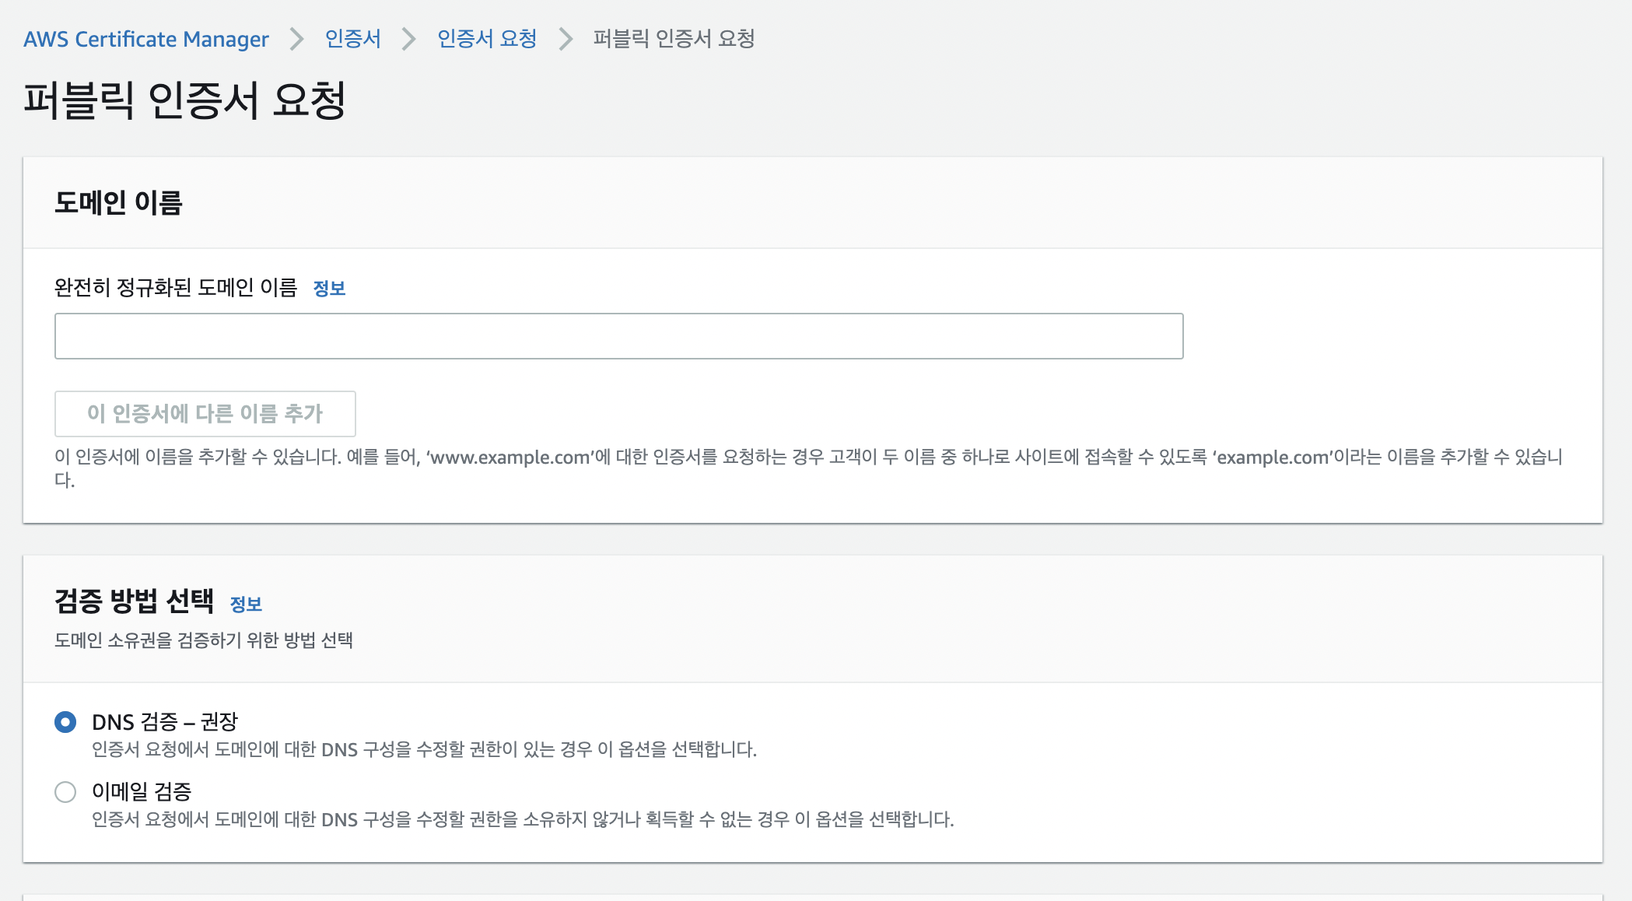Image resolution: width=1632 pixels, height=901 pixels.
Task: Go to the 인증서 breadcrumb page
Action: pos(352,39)
